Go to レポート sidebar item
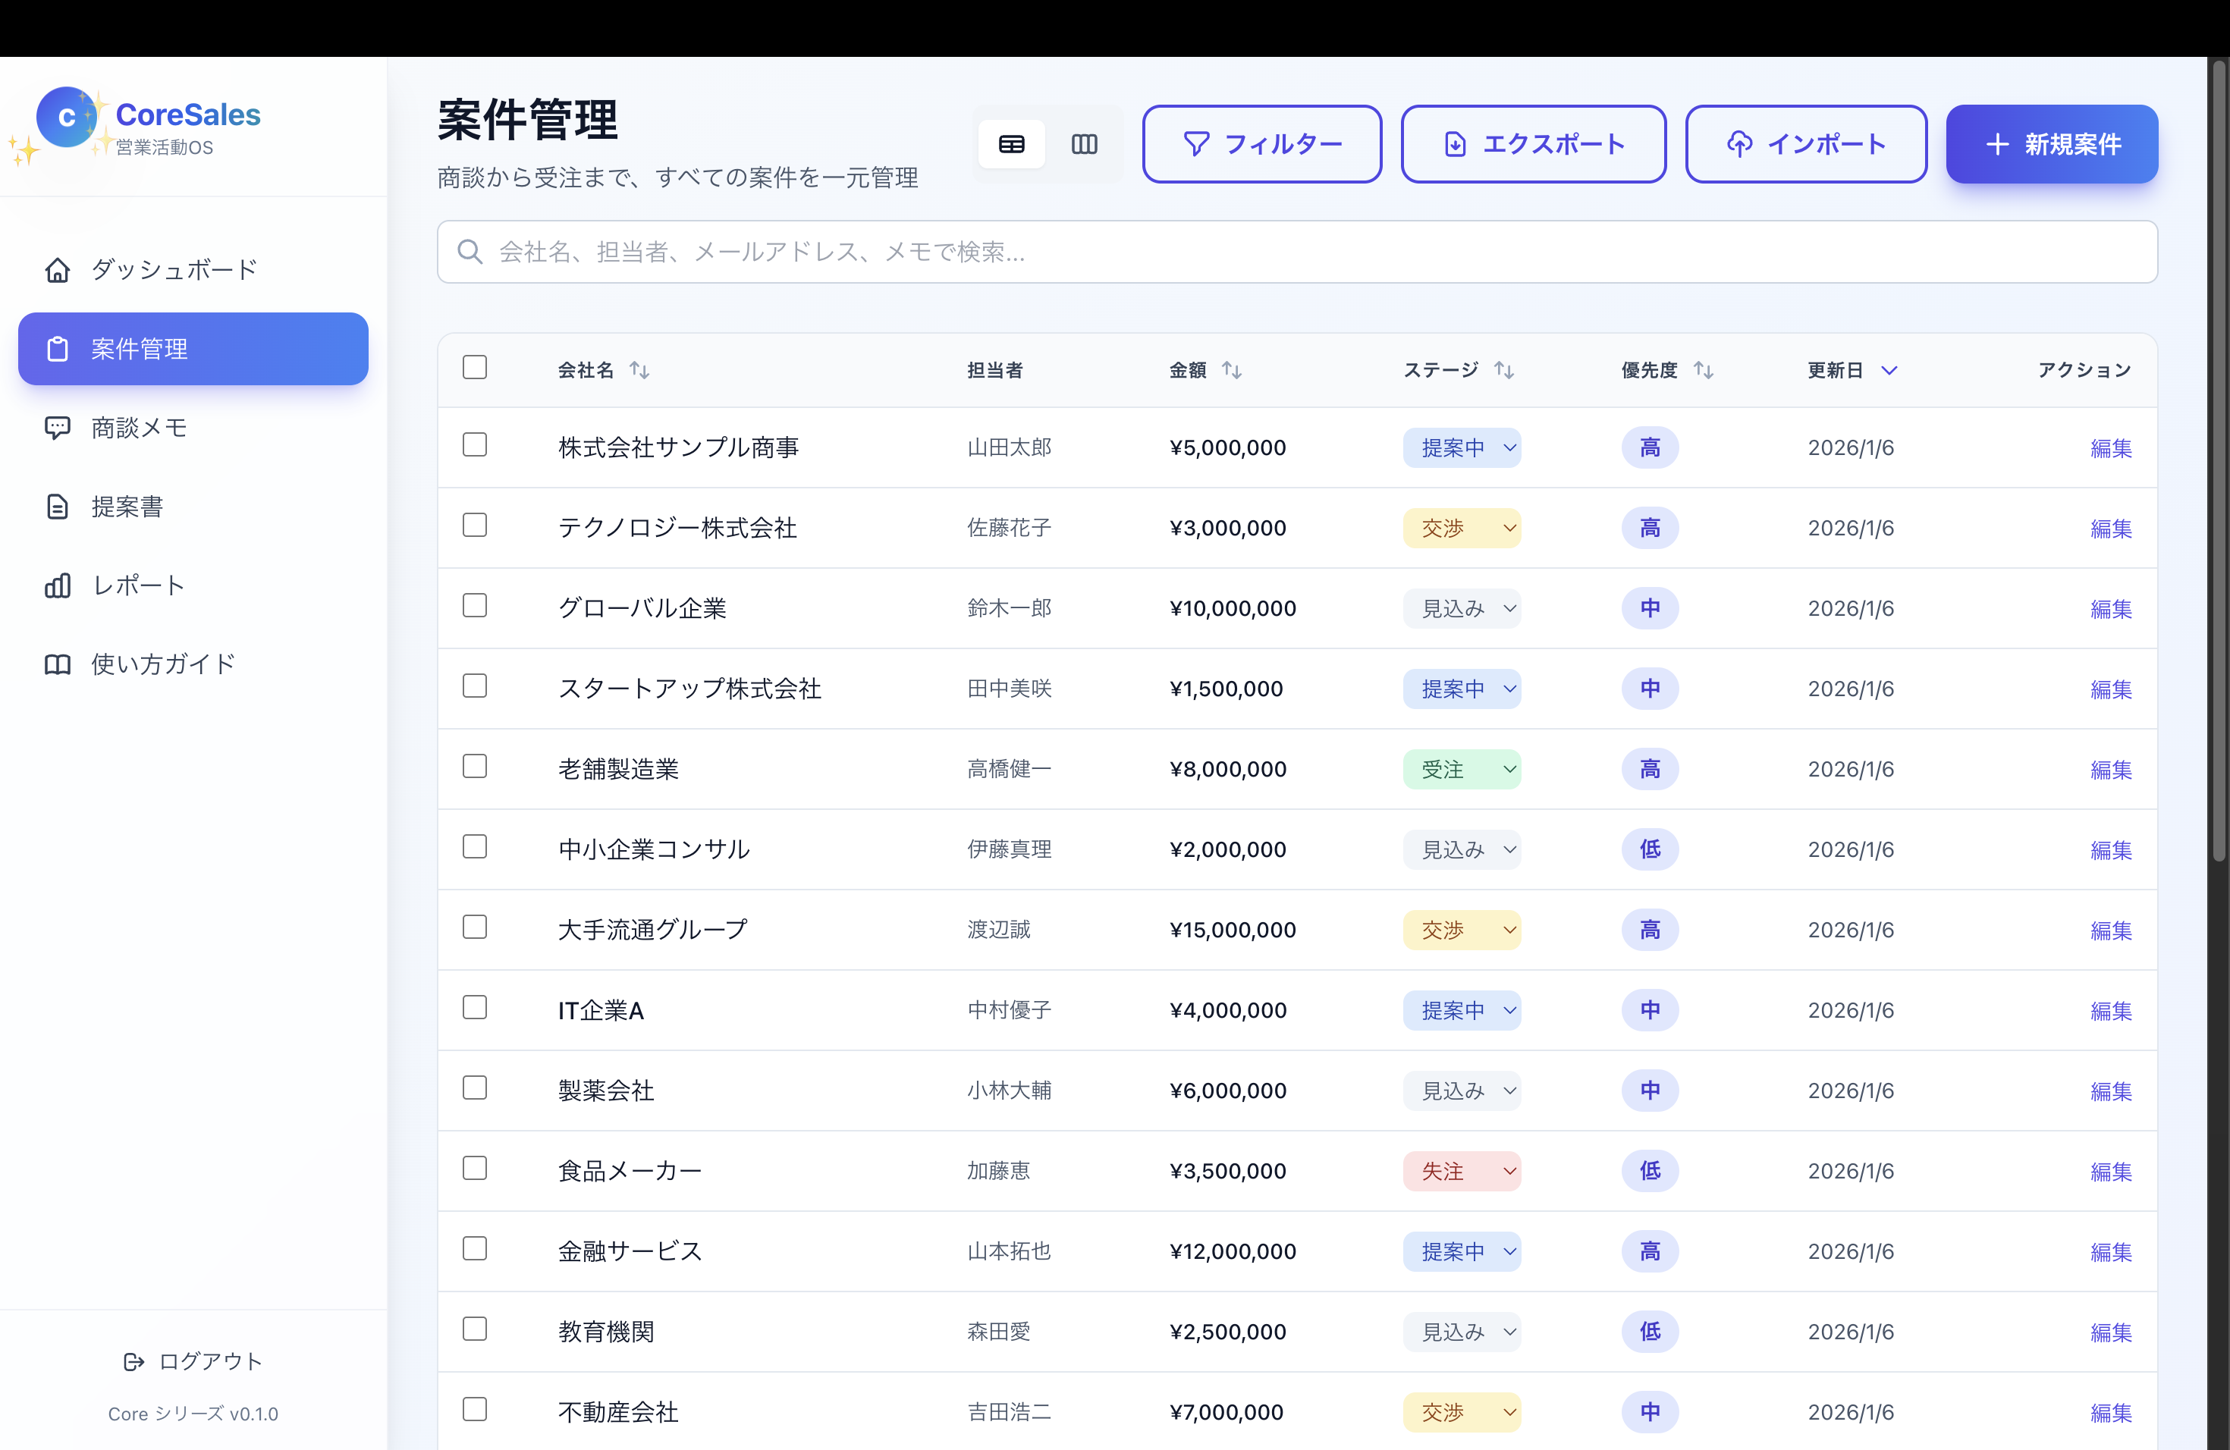The width and height of the screenshot is (2230, 1450). pos(139,585)
